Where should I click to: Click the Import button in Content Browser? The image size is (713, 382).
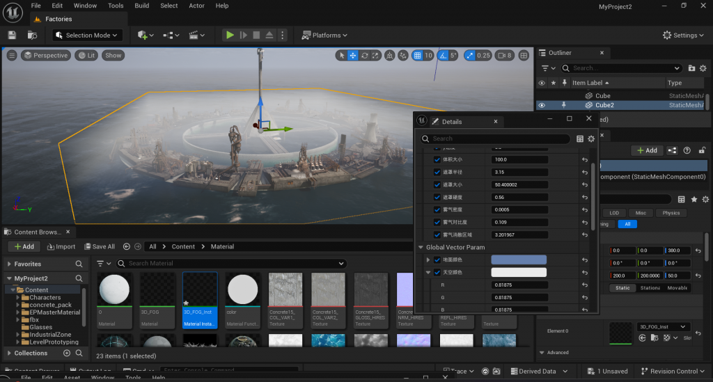61,246
